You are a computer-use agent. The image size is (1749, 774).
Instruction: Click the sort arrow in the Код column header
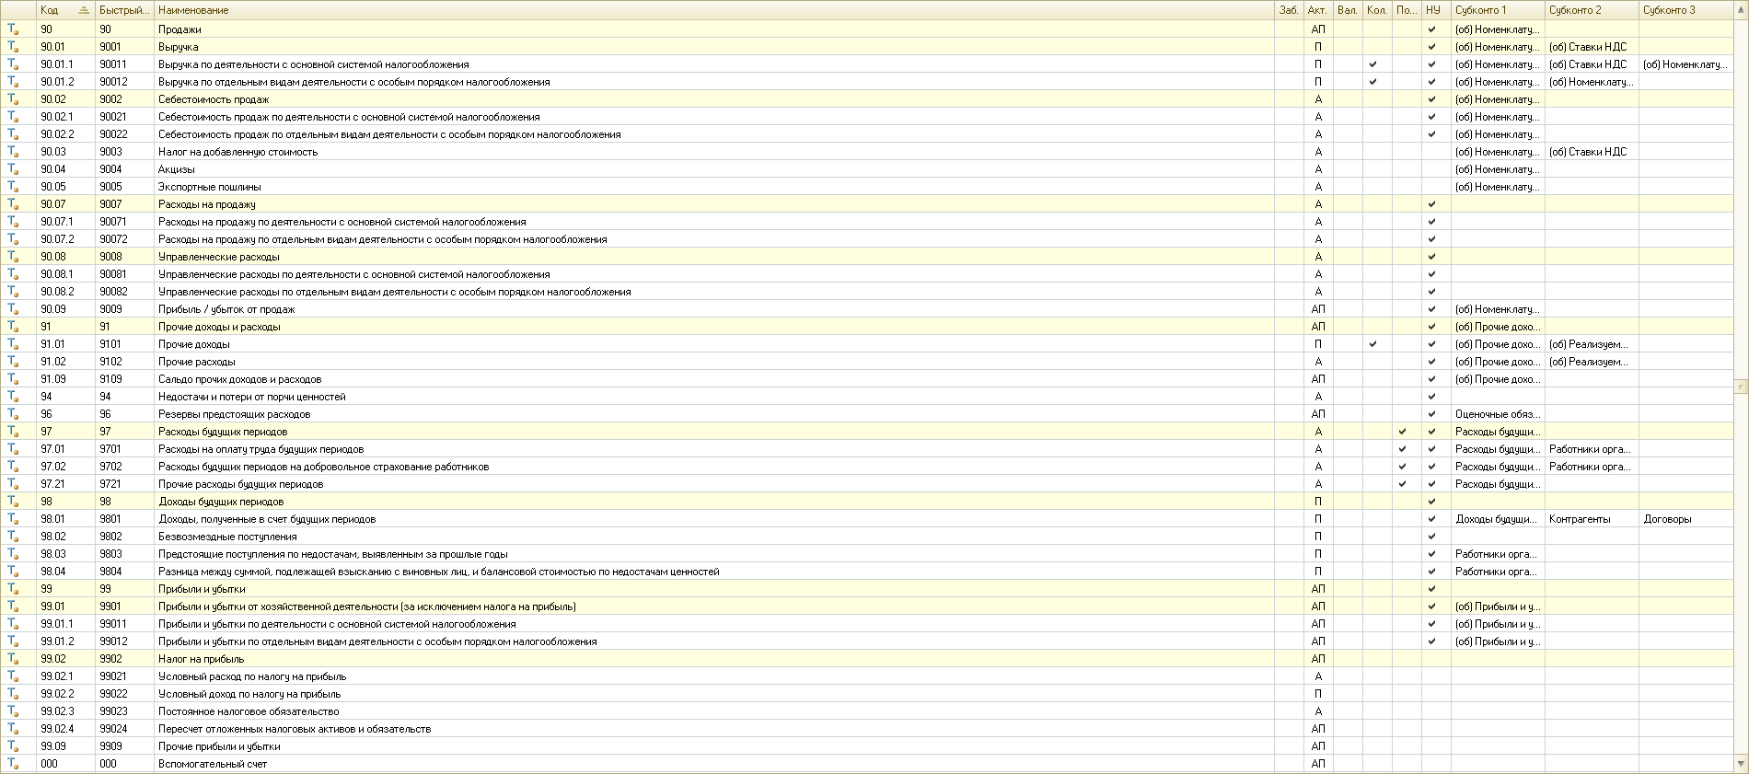pyautogui.click(x=84, y=10)
